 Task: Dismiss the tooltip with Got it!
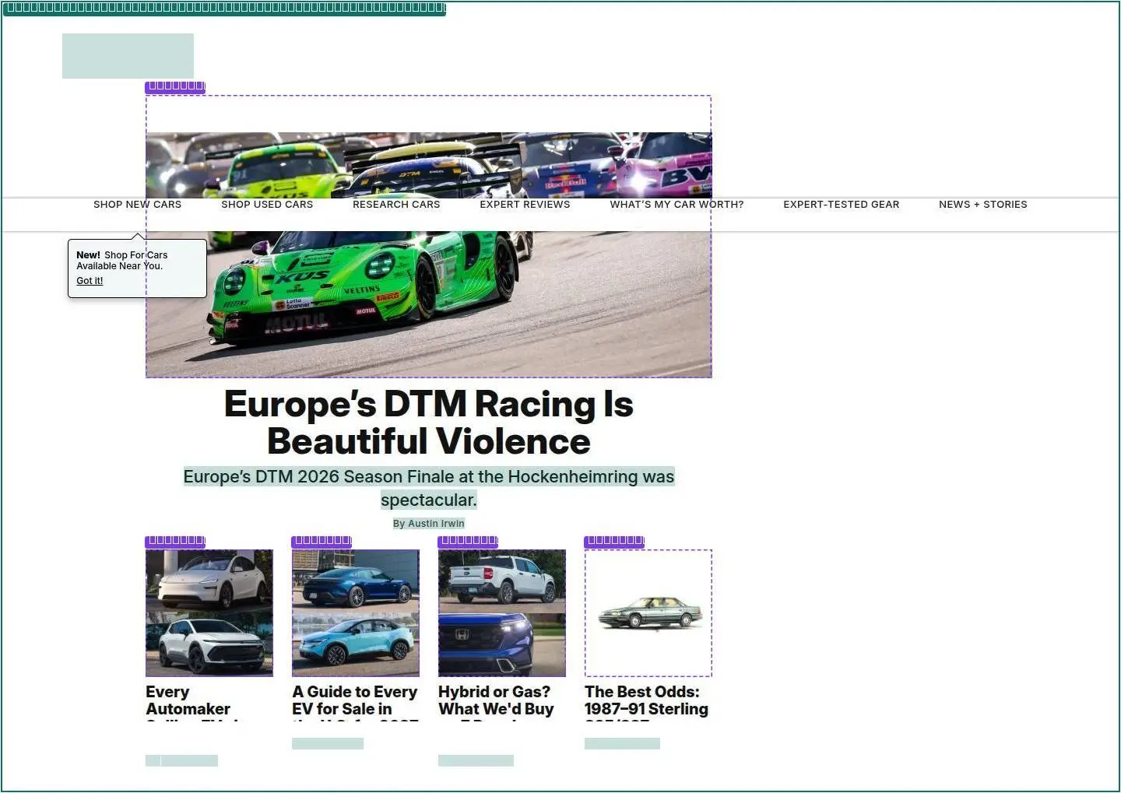[90, 281]
